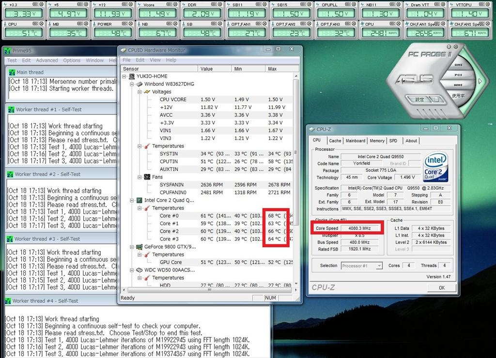Click the Prime95 title bar icon

(x=8, y=51)
